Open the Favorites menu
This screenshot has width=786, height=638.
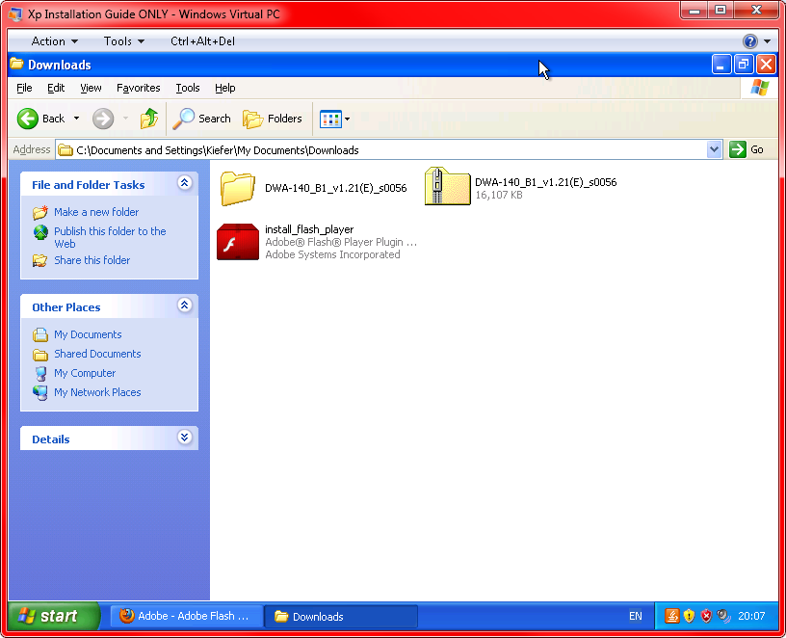point(139,88)
